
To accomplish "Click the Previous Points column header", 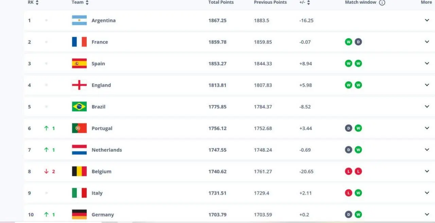I will click(x=270, y=2).
